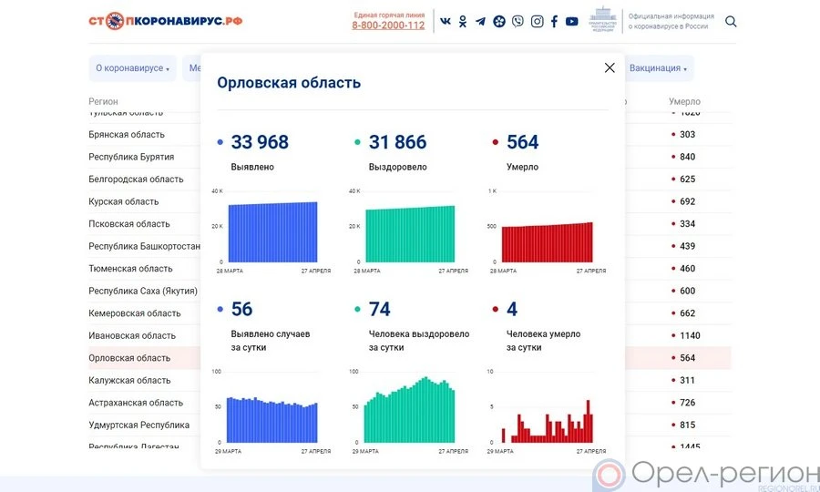The image size is (820, 492).
Task: Sort table by 'Умерло' column header
Action: coord(684,101)
